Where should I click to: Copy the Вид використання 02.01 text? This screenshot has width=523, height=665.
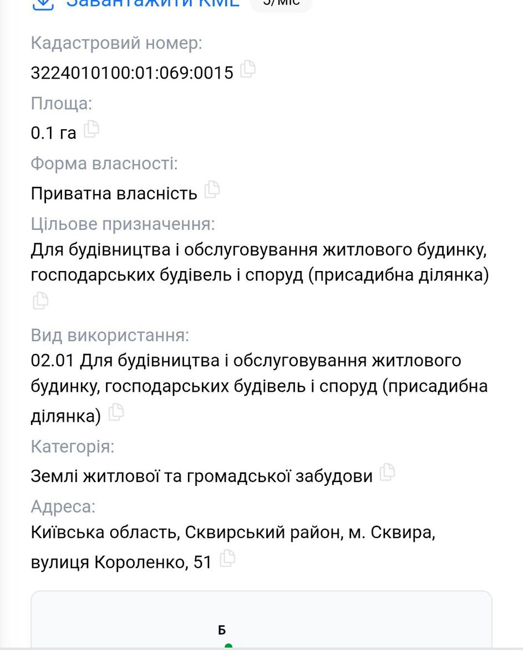(x=115, y=412)
